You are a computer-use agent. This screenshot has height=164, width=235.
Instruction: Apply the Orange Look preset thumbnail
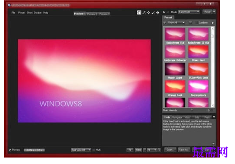click(175, 87)
